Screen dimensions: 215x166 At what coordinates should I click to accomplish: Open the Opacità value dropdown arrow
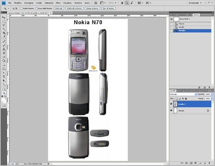(x=212, y=94)
